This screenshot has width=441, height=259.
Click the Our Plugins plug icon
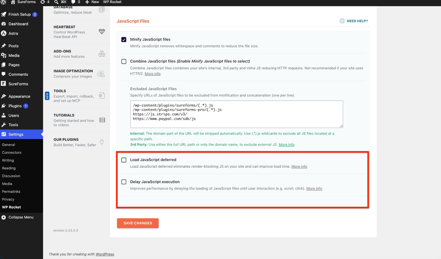[102, 142]
